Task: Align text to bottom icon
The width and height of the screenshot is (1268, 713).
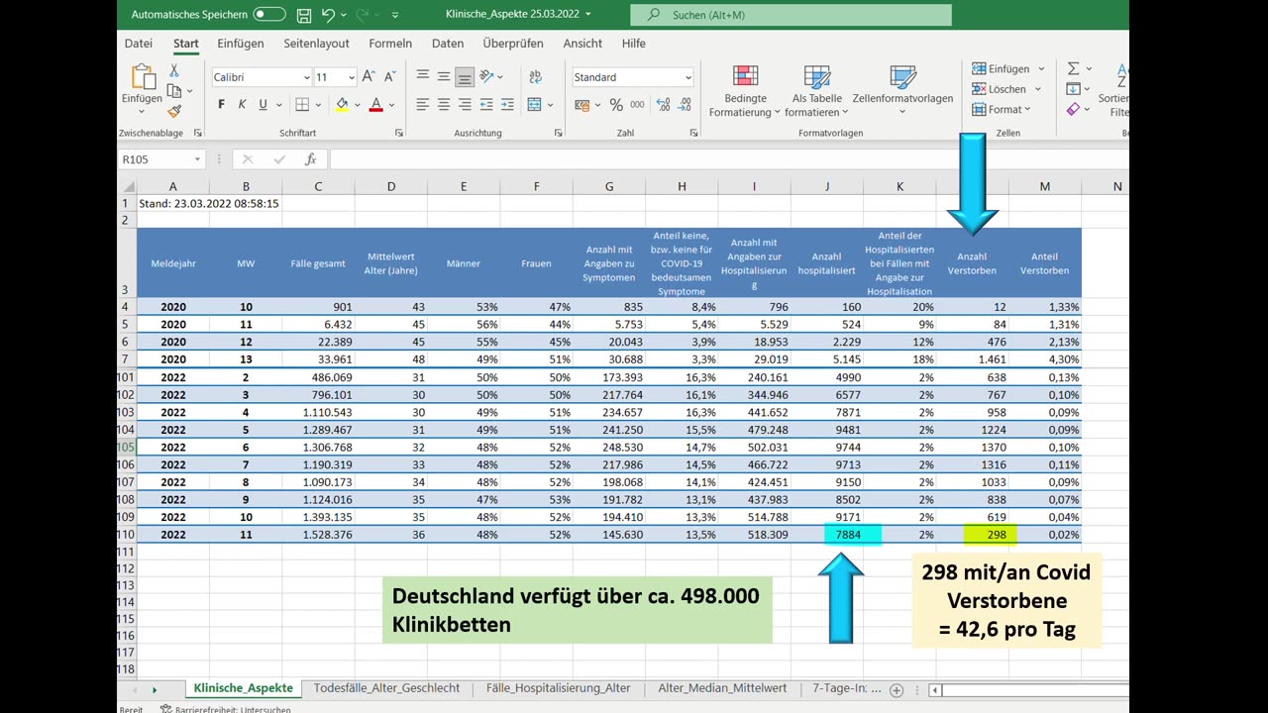Action: click(465, 77)
